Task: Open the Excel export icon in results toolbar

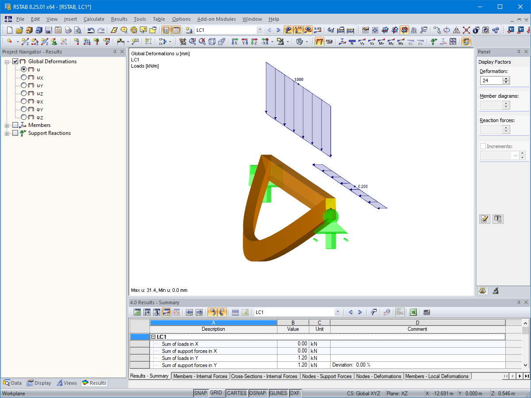Action: (413, 312)
